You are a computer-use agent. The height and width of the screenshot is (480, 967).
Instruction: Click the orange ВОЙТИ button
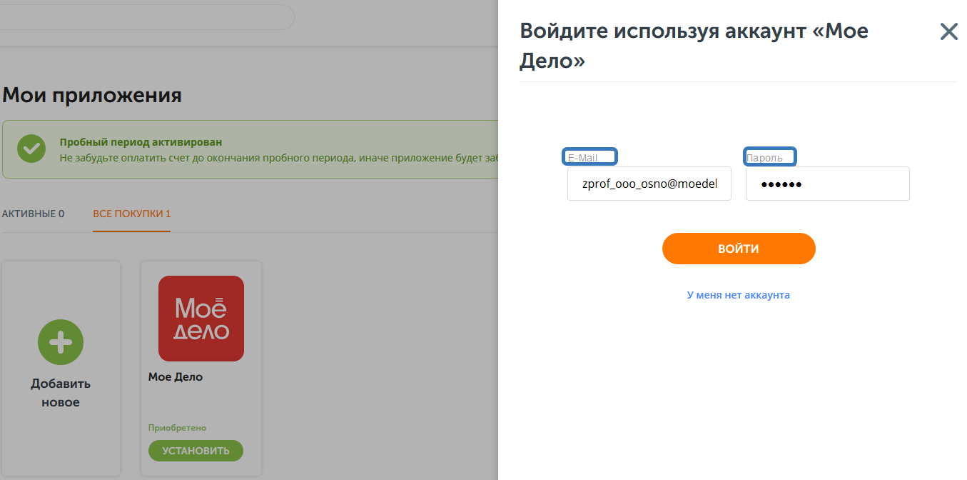pyautogui.click(x=739, y=249)
